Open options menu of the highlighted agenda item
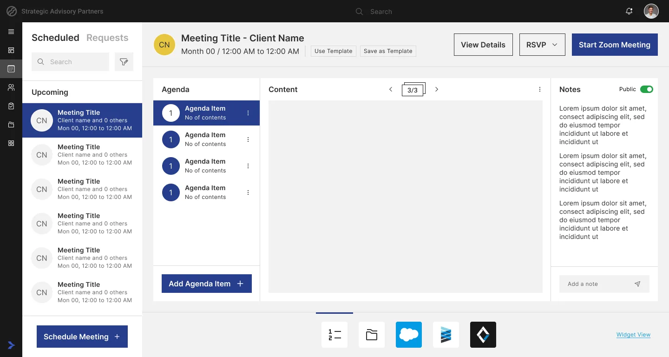 point(248,113)
